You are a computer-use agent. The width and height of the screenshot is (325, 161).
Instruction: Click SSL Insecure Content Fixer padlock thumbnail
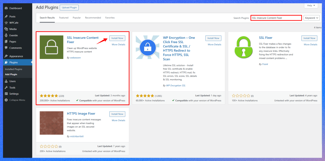point(51,47)
